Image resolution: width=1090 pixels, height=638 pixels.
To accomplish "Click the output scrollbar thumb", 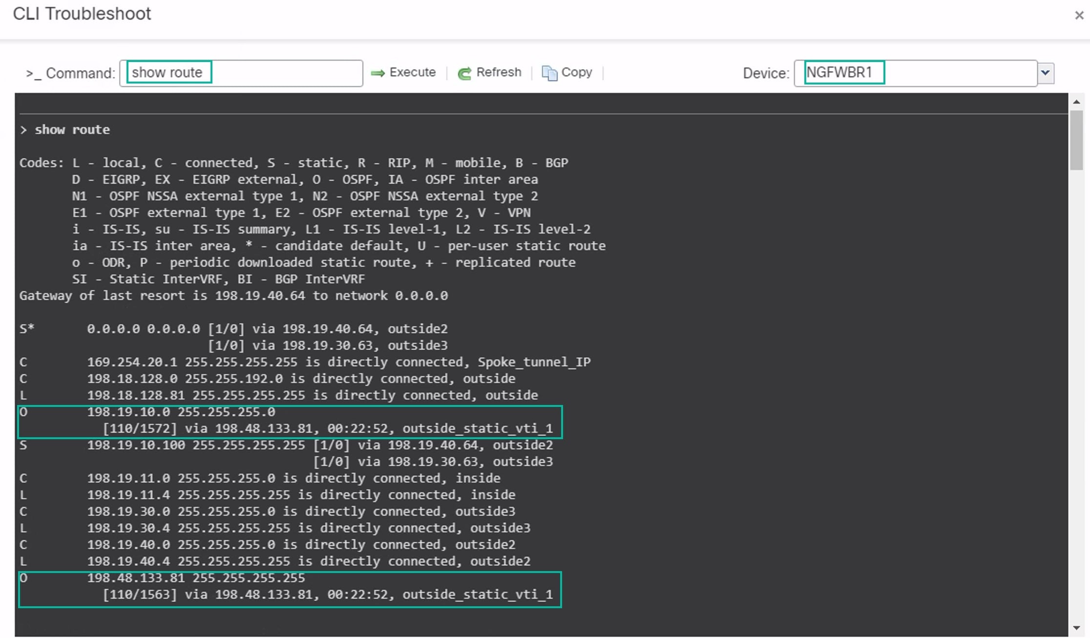I will coord(1076,140).
